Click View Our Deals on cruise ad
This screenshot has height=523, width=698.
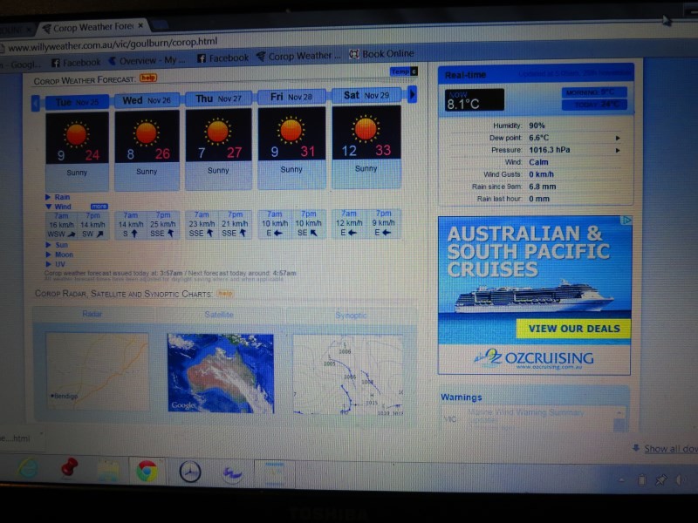click(x=572, y=329)
